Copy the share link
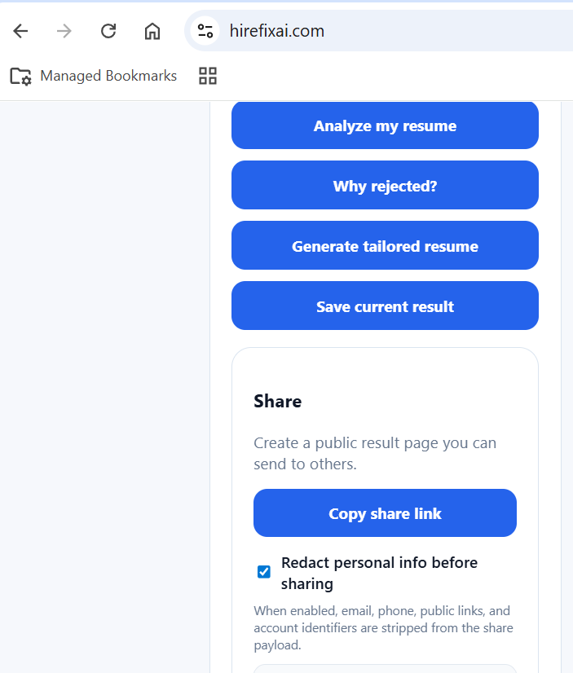The height and width of the screenshot is (673, 573). [385, 513]
